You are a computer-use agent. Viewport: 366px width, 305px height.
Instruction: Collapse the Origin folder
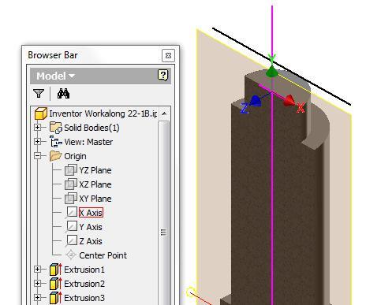coord(37,156)
